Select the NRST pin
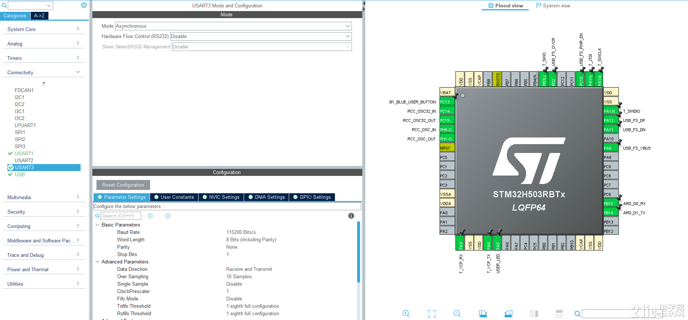Viewport: 688px width, 320px height. click(x=447, y=148)
